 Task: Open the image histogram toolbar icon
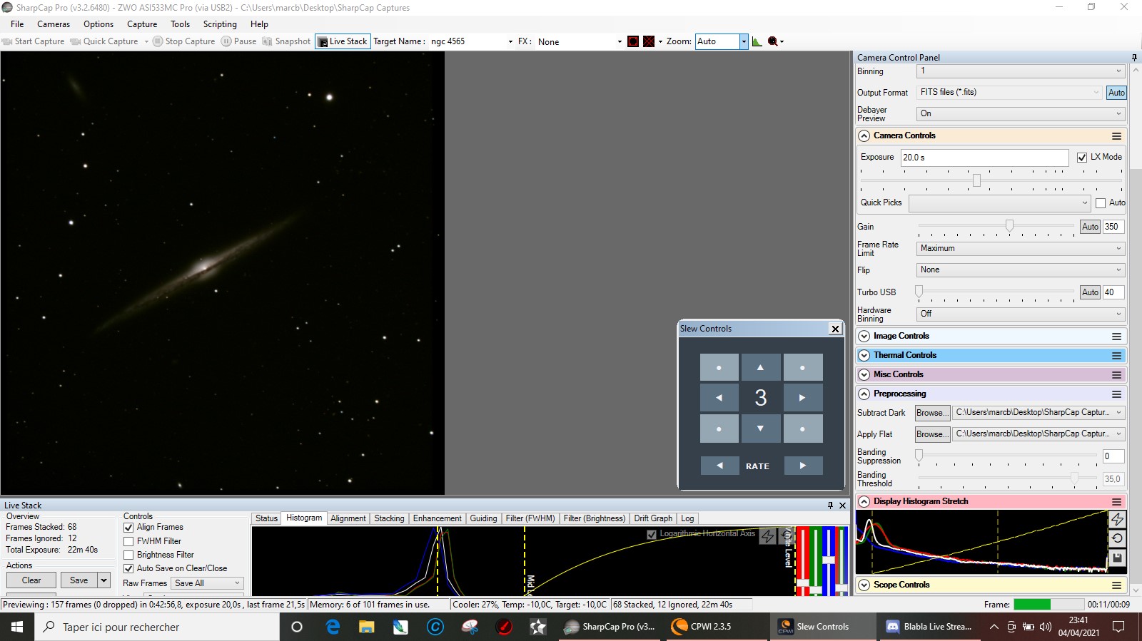point(757,41)
